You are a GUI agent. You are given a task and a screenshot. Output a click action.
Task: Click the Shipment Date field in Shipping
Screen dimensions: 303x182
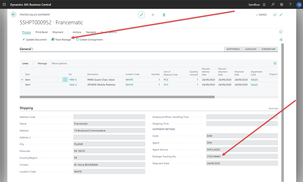tap(242, 163)
